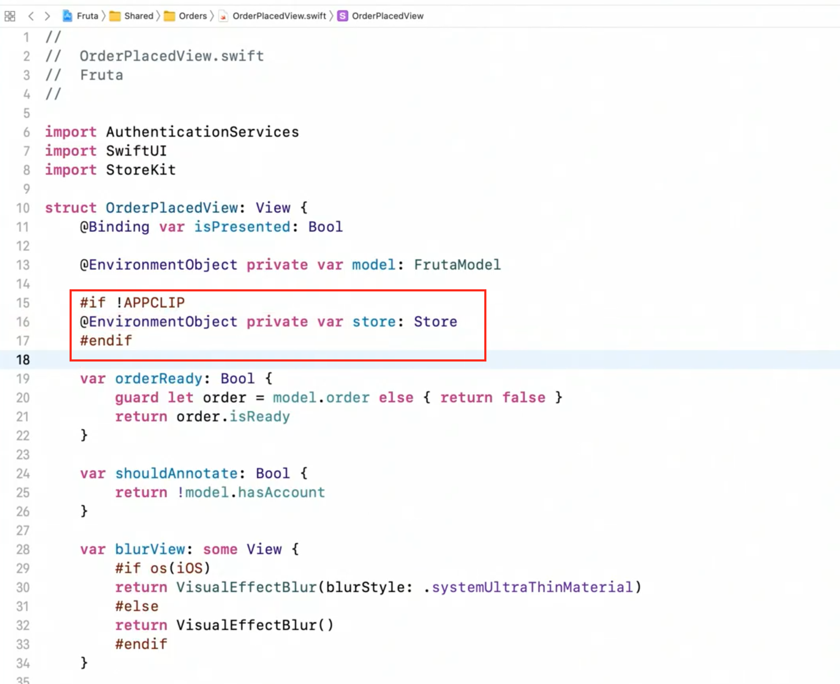Click 'hasAccount' on line 25
The image size is (840, 684).
click(x=281, y=492)
